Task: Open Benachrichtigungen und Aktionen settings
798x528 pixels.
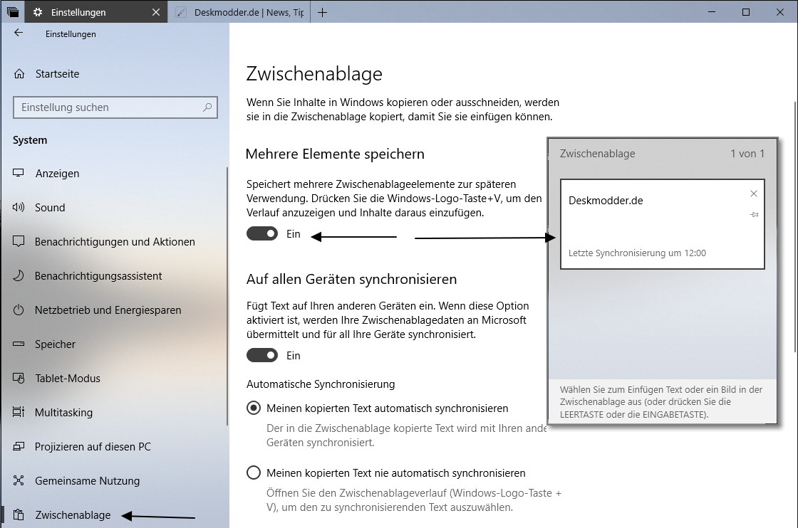Action: click(115, 241)
